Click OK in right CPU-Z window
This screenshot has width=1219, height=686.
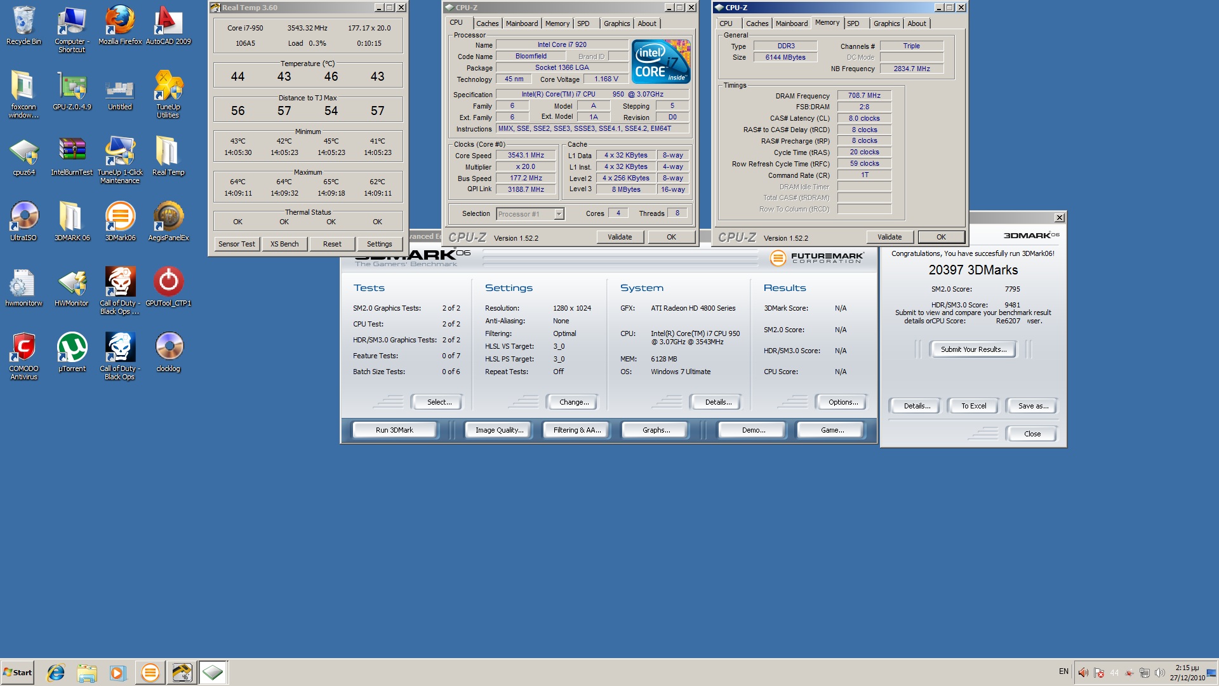point(941,237)
